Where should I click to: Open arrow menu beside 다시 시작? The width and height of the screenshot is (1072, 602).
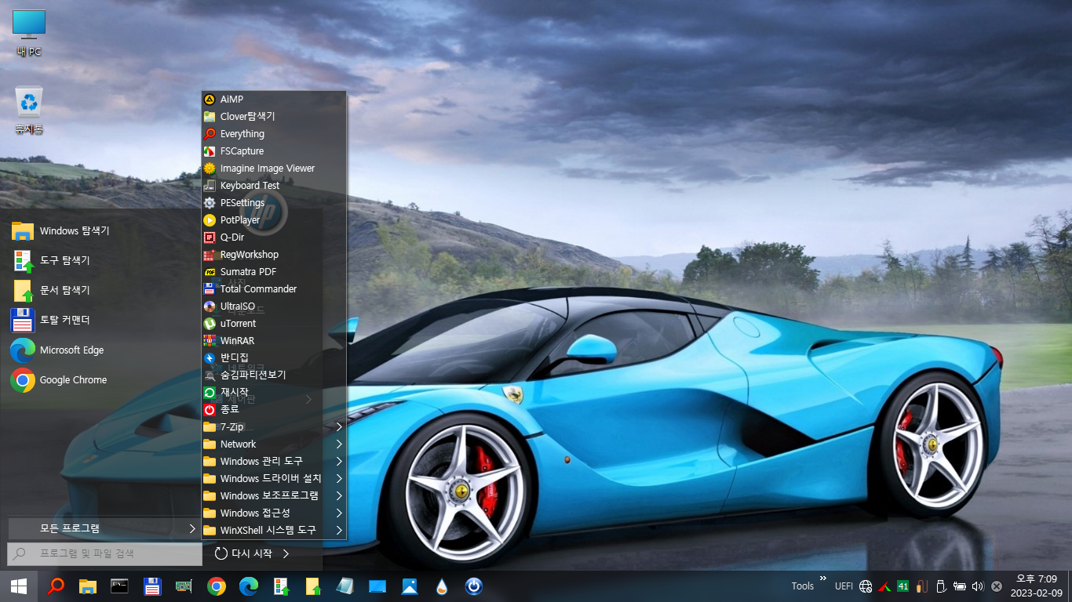tap(286, 554)
